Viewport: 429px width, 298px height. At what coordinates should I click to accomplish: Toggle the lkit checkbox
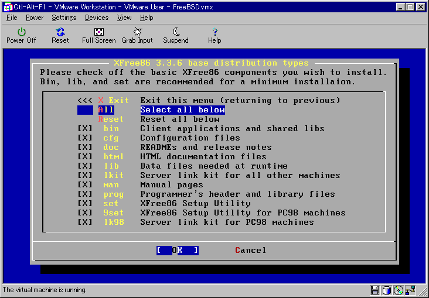tap(85, 175)
